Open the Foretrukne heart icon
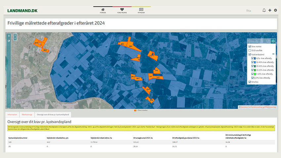The width and height of the screenshot is (281, 158). pos(122,10)
